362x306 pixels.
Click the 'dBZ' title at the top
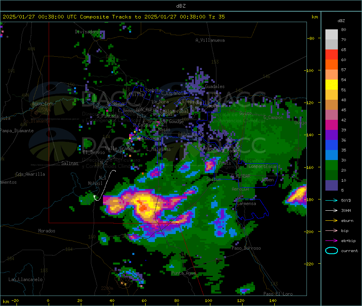[181, 6]
